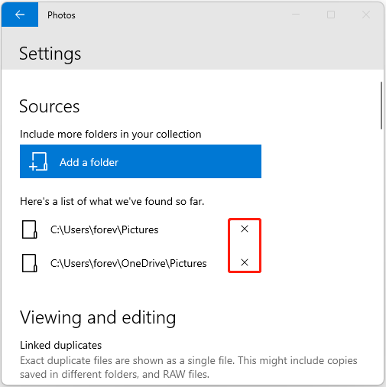Click the Viewing and editing section heading
The image size is (386, 387).
98,318
